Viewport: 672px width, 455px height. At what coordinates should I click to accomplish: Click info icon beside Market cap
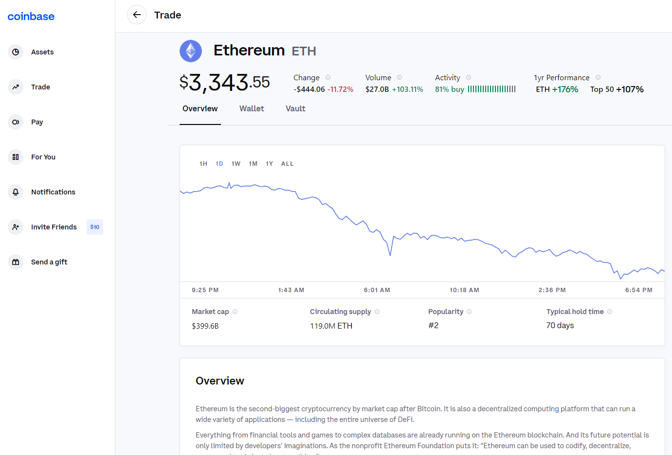235,312
